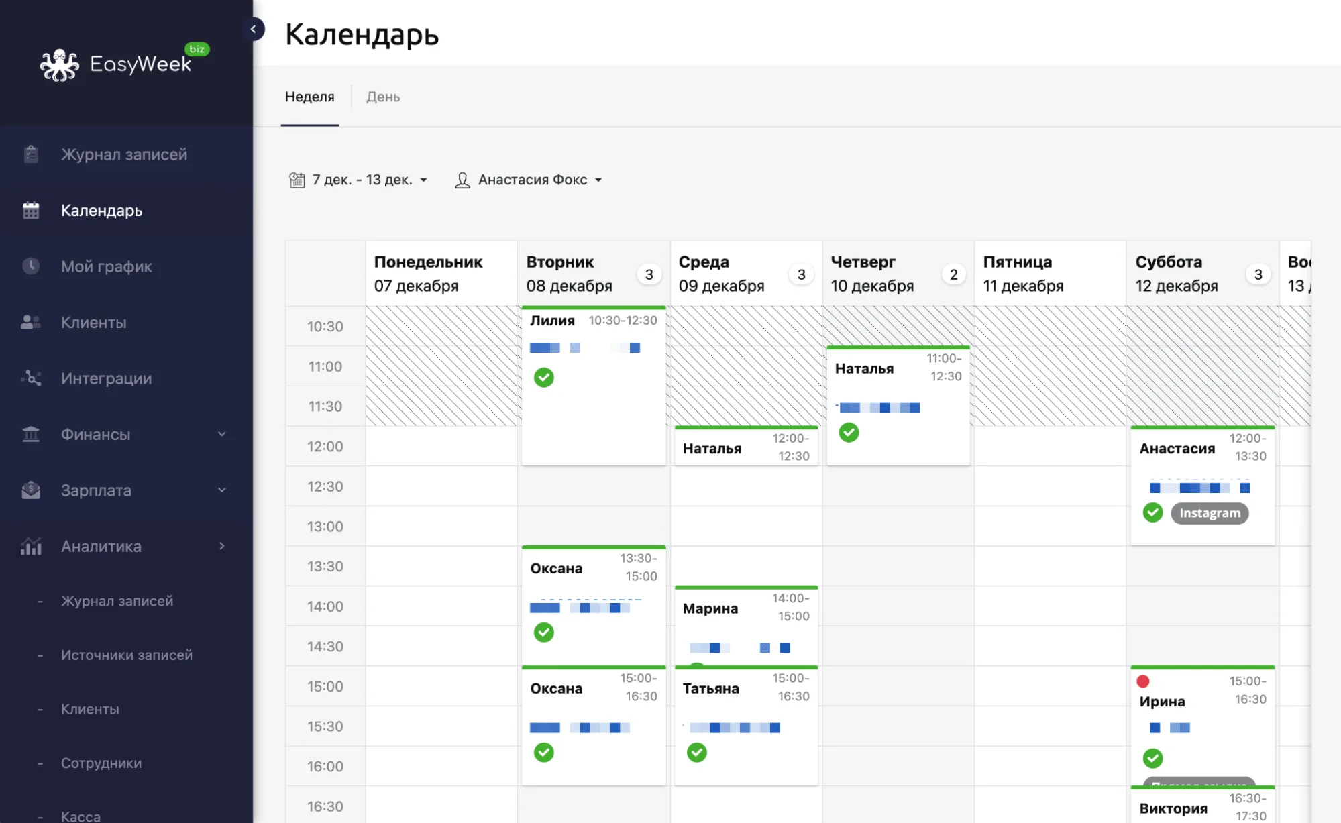1341x823 pixels.
Task: Switch to the День tab
Action: 383,97
